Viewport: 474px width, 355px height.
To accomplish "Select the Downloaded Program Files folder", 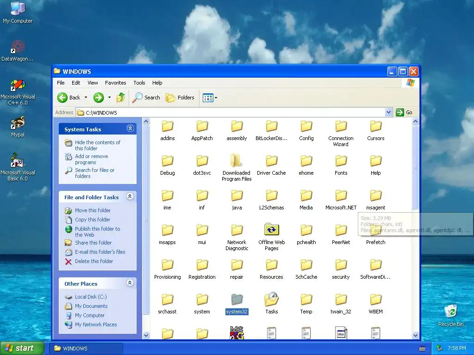I will point(237,160).
